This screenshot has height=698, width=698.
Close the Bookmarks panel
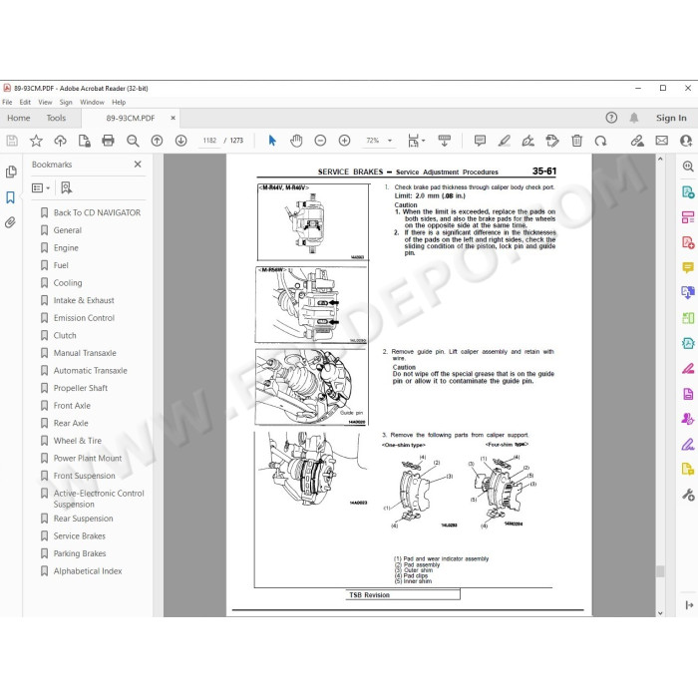[x=138, y=165]
